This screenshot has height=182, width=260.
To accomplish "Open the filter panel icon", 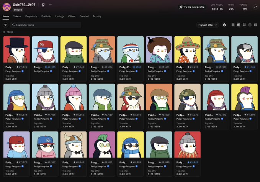I will point(5,25).
